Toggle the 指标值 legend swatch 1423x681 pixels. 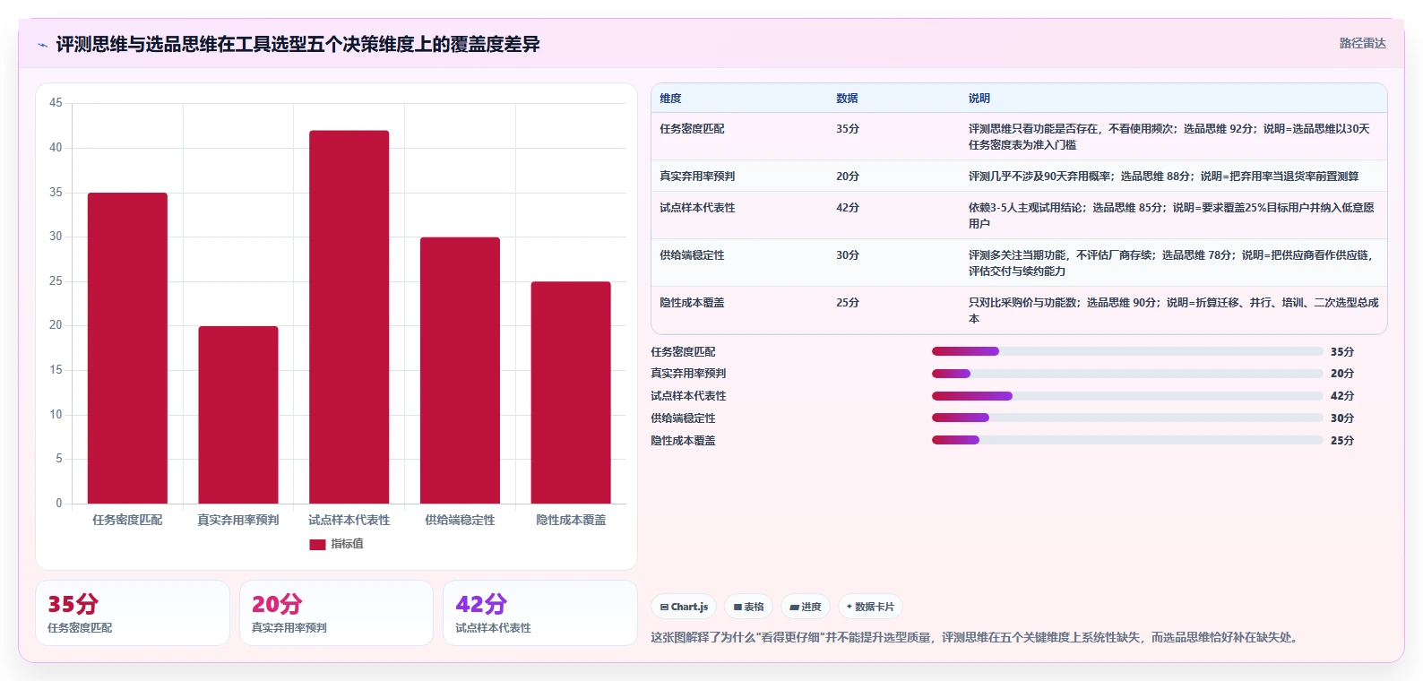click(317, 544)
